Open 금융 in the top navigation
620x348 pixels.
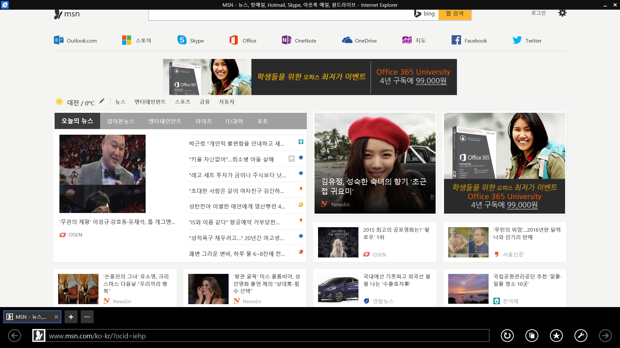point(205,102)
